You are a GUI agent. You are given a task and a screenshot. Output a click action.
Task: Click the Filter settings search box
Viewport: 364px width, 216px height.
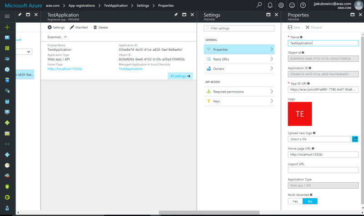(239, 28)
